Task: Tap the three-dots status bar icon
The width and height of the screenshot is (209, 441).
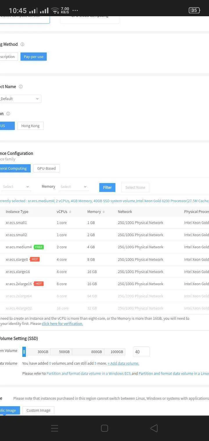Action: 75,10
